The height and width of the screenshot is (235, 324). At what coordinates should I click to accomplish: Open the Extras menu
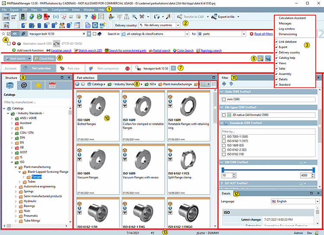(x=76, y=10)
